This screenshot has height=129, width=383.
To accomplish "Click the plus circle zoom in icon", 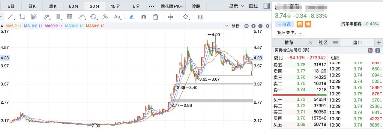I will click(x=253, y=26).
